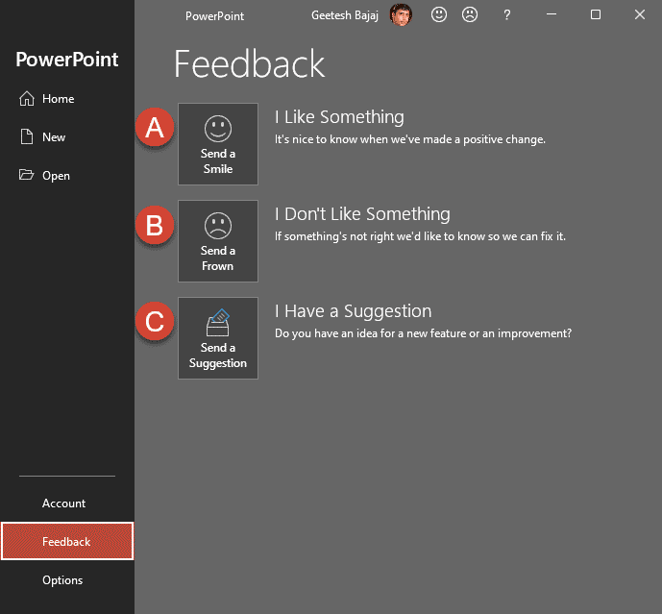Click the smiley face icon in title bar

[439, 14]
